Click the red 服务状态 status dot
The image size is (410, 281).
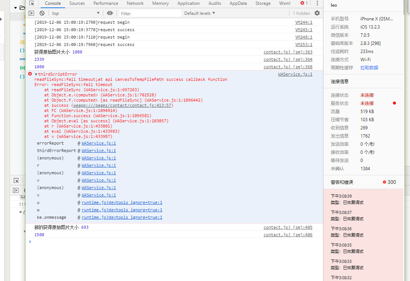tap(394, 103)
